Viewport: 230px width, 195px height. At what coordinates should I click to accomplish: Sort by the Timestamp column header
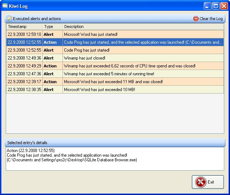coord(24,27)
